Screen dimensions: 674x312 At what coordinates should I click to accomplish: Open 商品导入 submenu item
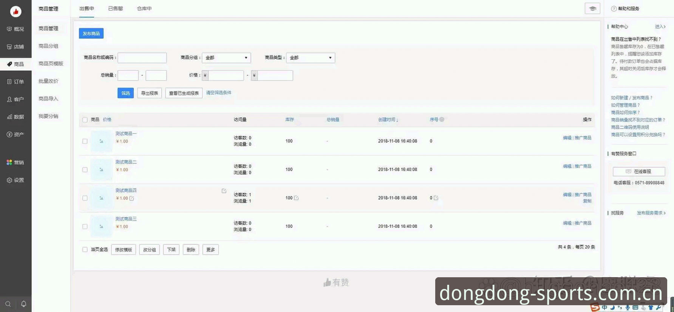(48, 99)
